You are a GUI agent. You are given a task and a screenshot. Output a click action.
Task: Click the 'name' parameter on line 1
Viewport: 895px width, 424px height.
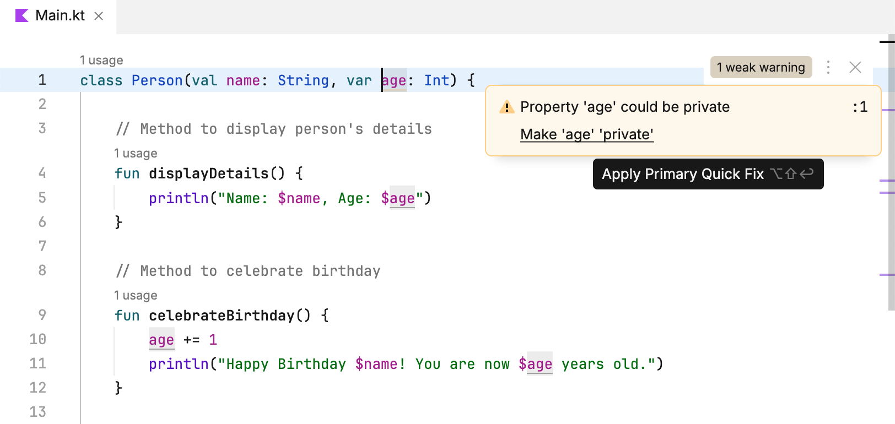[x=243, y=80]
